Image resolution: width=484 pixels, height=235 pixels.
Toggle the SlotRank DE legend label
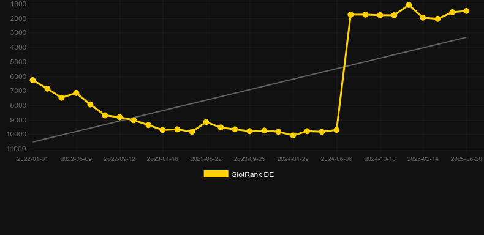point(252,174)
